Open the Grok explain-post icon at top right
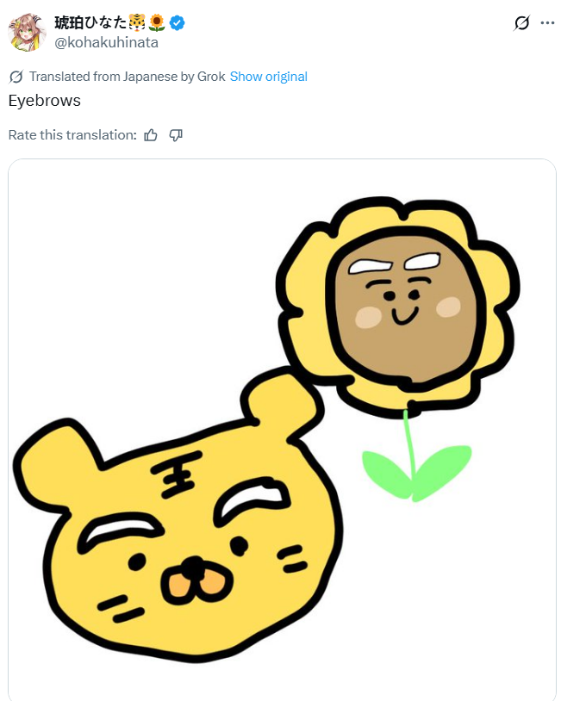Viewport: 561px width, 701px height. click(521, 23)
